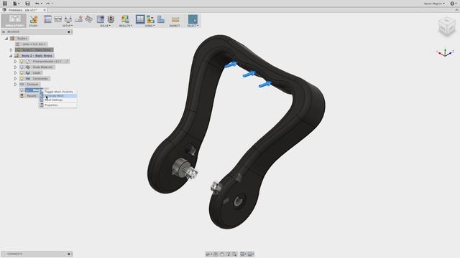Choose Mesh Settings from context menu
Screen dimensions: 460x258
(x=58, y=100)
